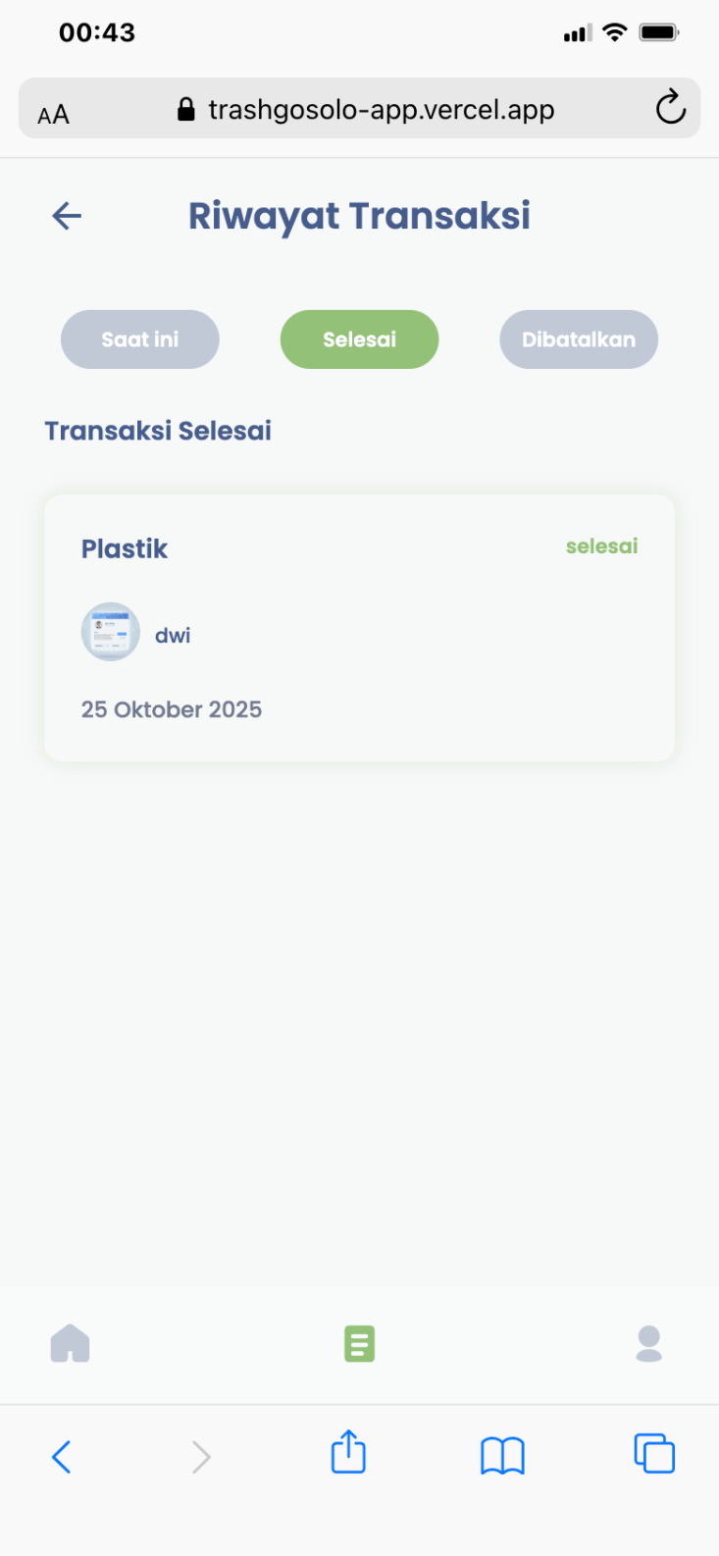
Task: Tap Safari's back chevron
Action: pos(61,1457)
